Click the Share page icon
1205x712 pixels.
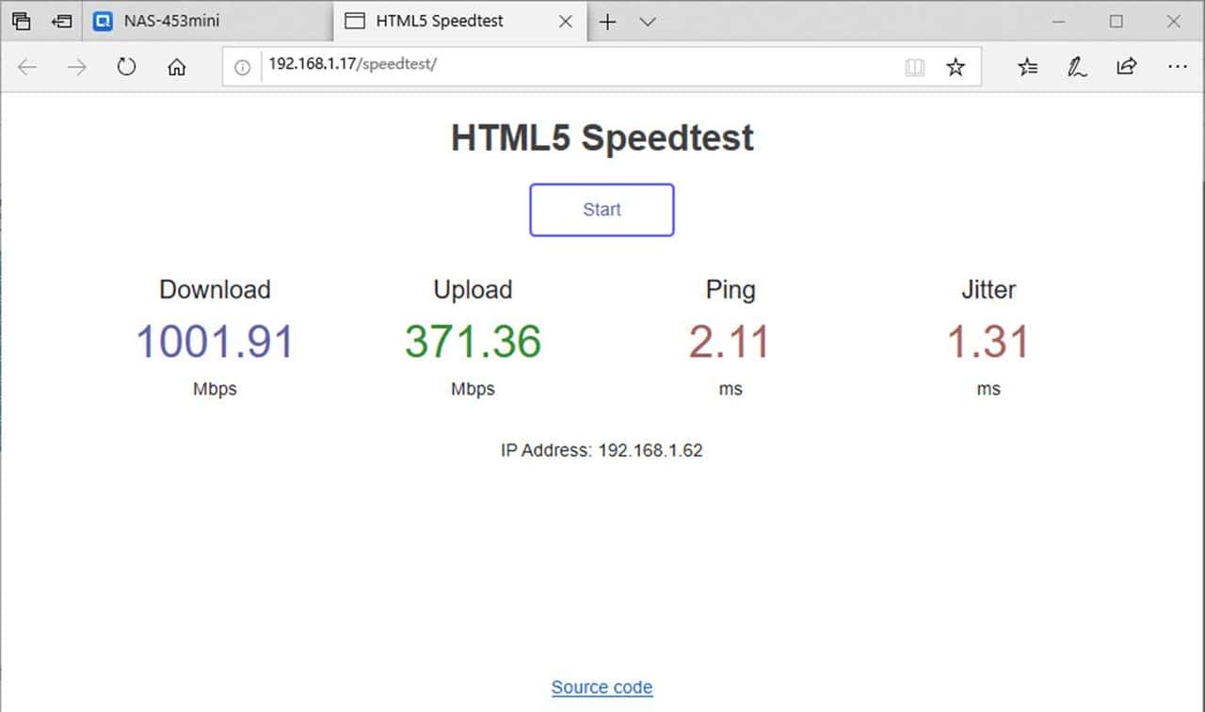[x=1126, y=67]
